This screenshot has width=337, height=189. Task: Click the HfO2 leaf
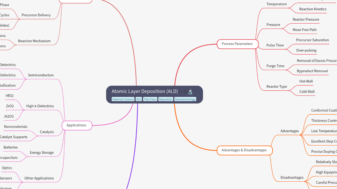point(10,96)
